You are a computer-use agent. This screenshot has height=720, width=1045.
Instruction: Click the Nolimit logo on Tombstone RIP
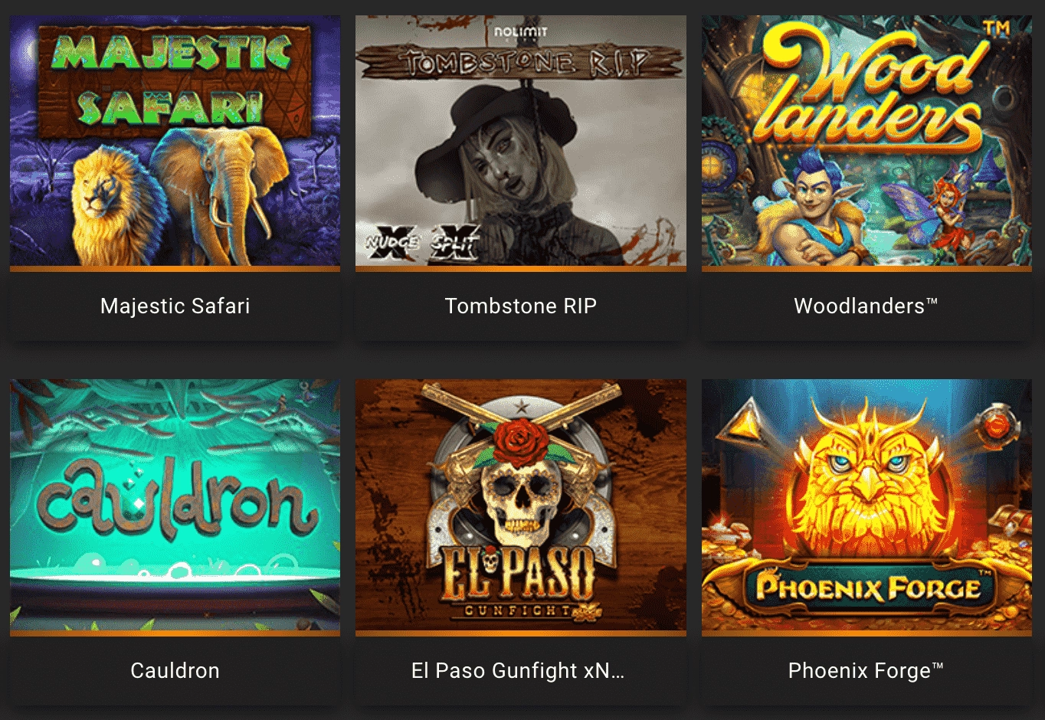tap(521, 32)
